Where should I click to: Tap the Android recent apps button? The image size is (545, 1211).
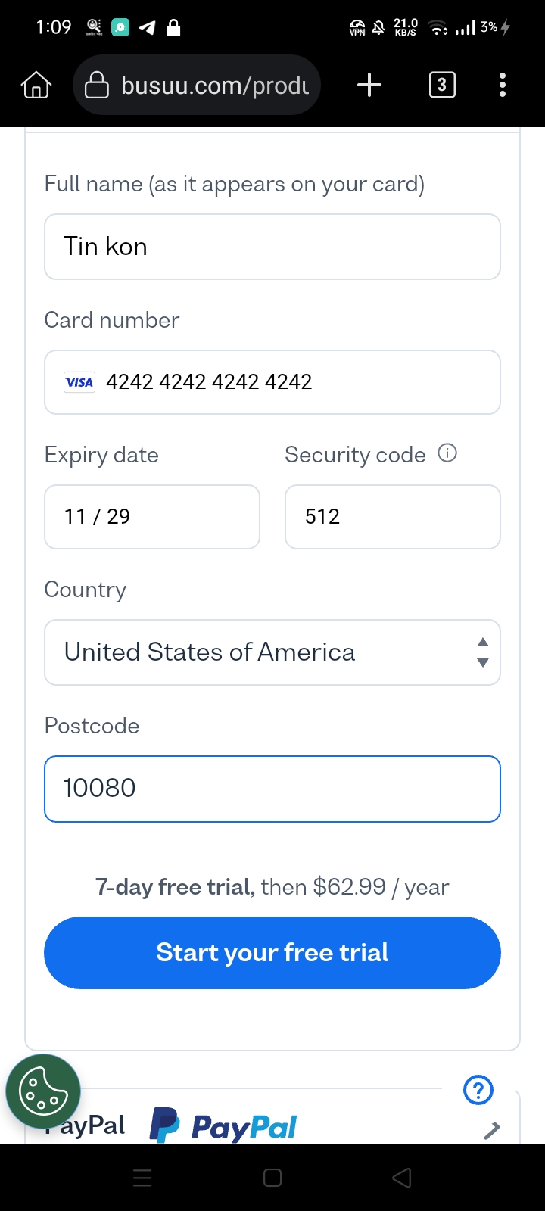click(x=142, y=1178)
